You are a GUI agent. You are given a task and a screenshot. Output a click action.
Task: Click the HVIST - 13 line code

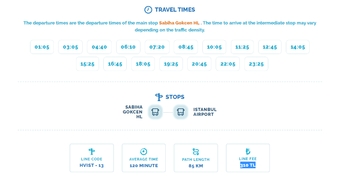(92, 166)
